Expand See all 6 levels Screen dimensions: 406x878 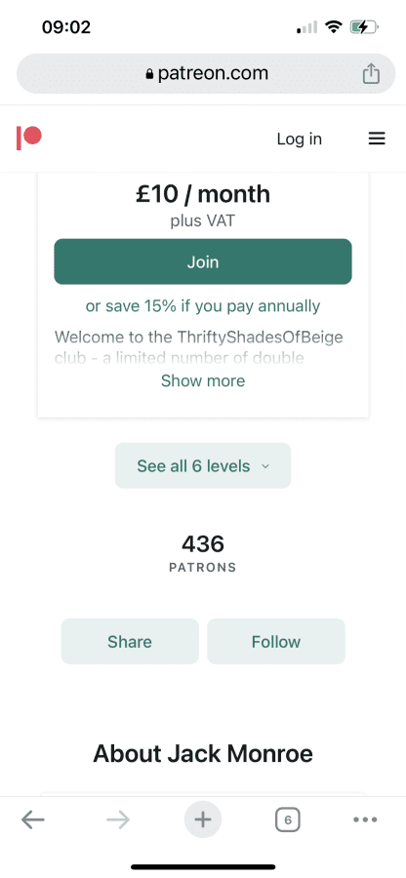(203, 466)
